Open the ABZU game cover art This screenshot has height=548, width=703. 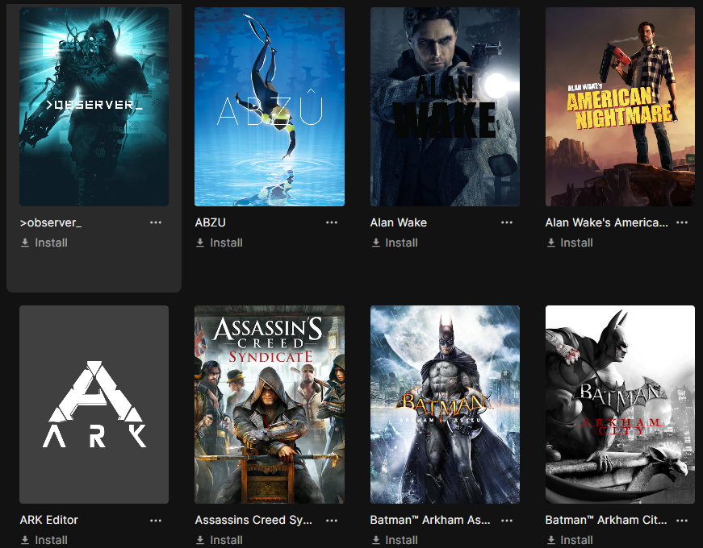tap(270, 106)
